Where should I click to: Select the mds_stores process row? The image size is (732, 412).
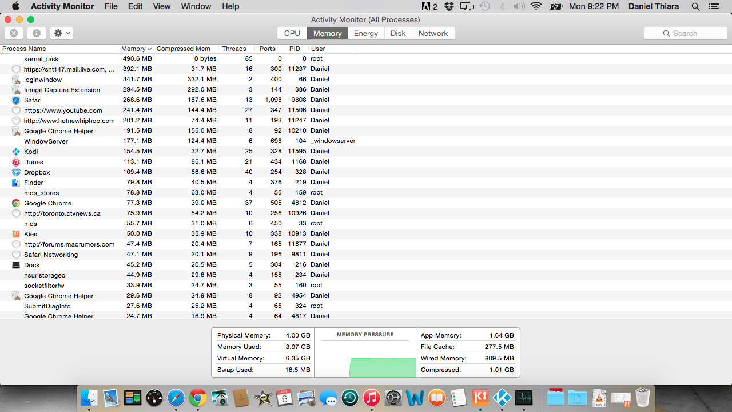click(366, 193)
